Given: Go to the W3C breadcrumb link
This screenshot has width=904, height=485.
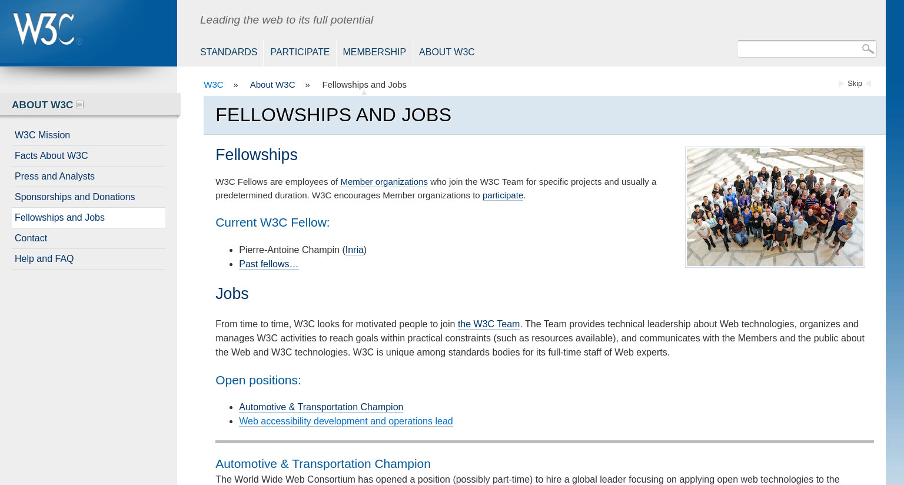Looking at the screenshot, I should [214, 85].
